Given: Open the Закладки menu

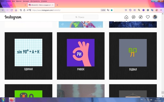Looking at the screenshot, I should pyautogui.click(x=26, y=1).
